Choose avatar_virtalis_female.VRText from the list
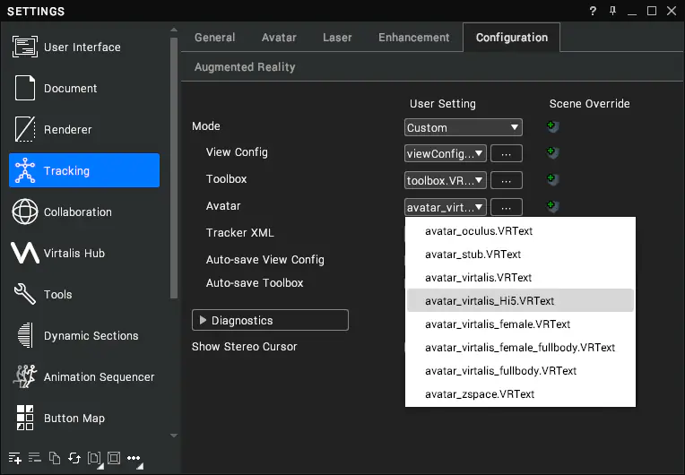 click(x=520, y=324)
